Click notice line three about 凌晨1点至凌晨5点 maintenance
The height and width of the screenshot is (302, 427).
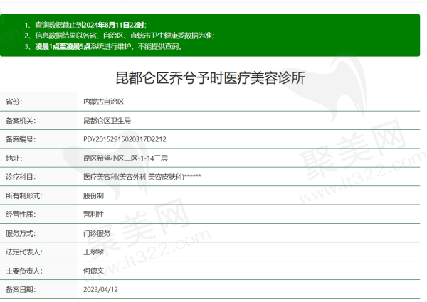pos(103,46)
